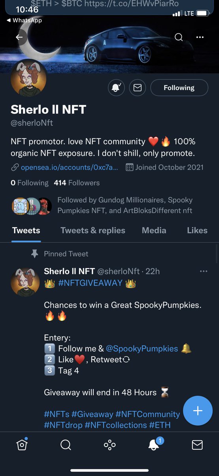Tap the back arrow icon

click(20, 37)
